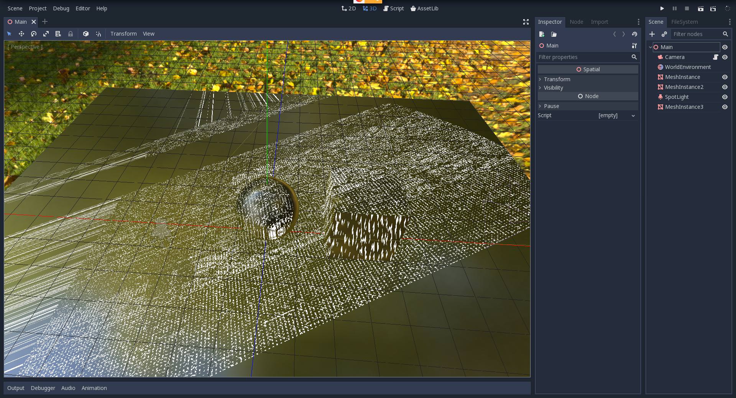Load resource folder icon in Inspector

point(554,34)
